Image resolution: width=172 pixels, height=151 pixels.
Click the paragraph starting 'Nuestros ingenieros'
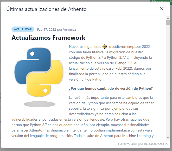coord(111,63)
